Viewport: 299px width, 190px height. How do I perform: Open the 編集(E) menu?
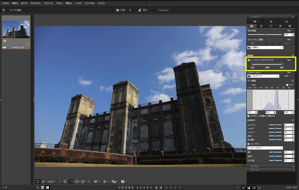click(15, 3)
